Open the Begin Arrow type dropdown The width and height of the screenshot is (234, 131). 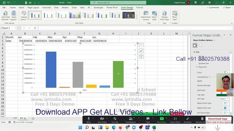click(226, 103)
